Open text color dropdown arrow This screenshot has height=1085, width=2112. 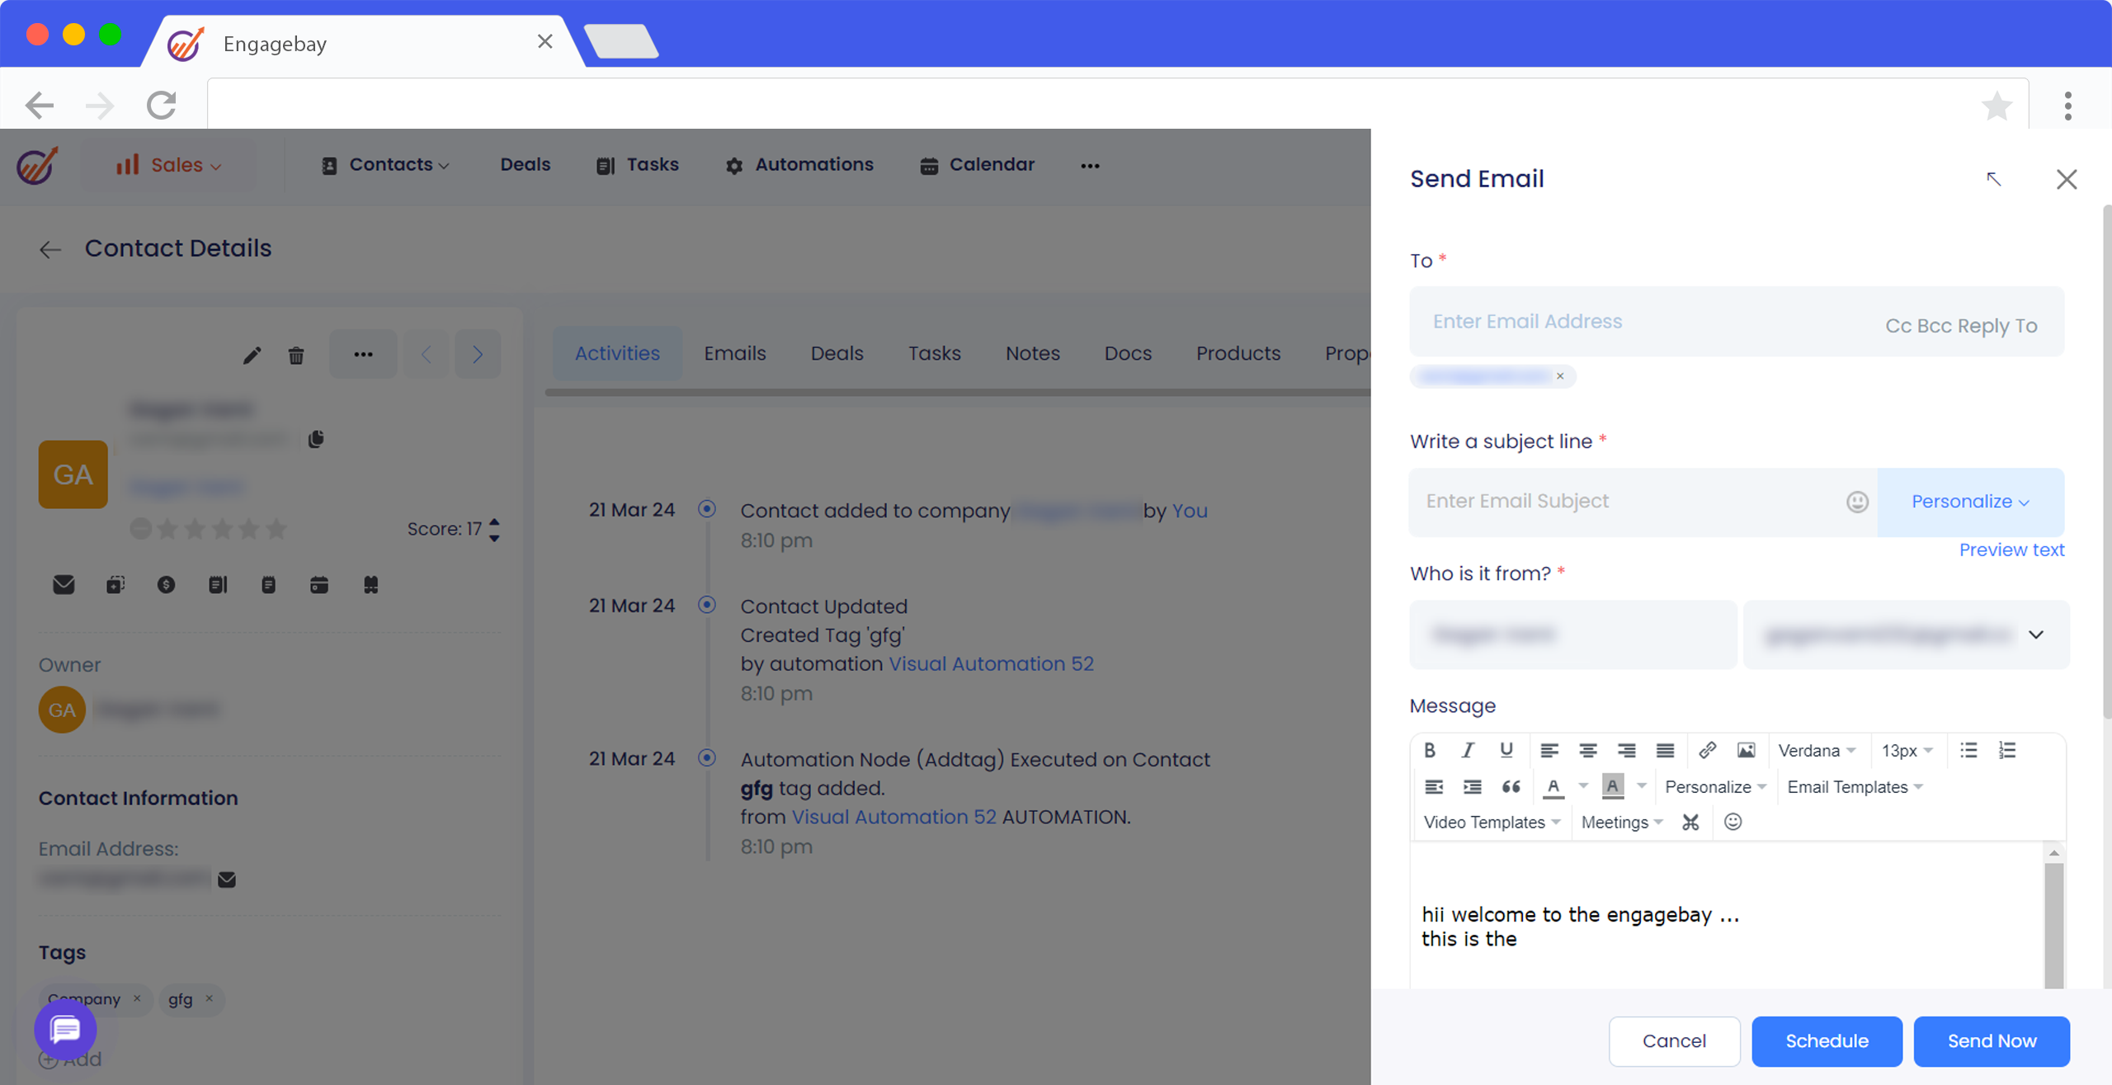click(1583, 786)
